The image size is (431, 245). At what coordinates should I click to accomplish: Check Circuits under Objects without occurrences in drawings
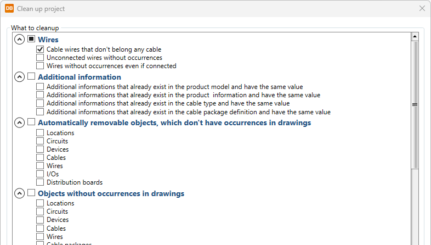tap(40, 211)
